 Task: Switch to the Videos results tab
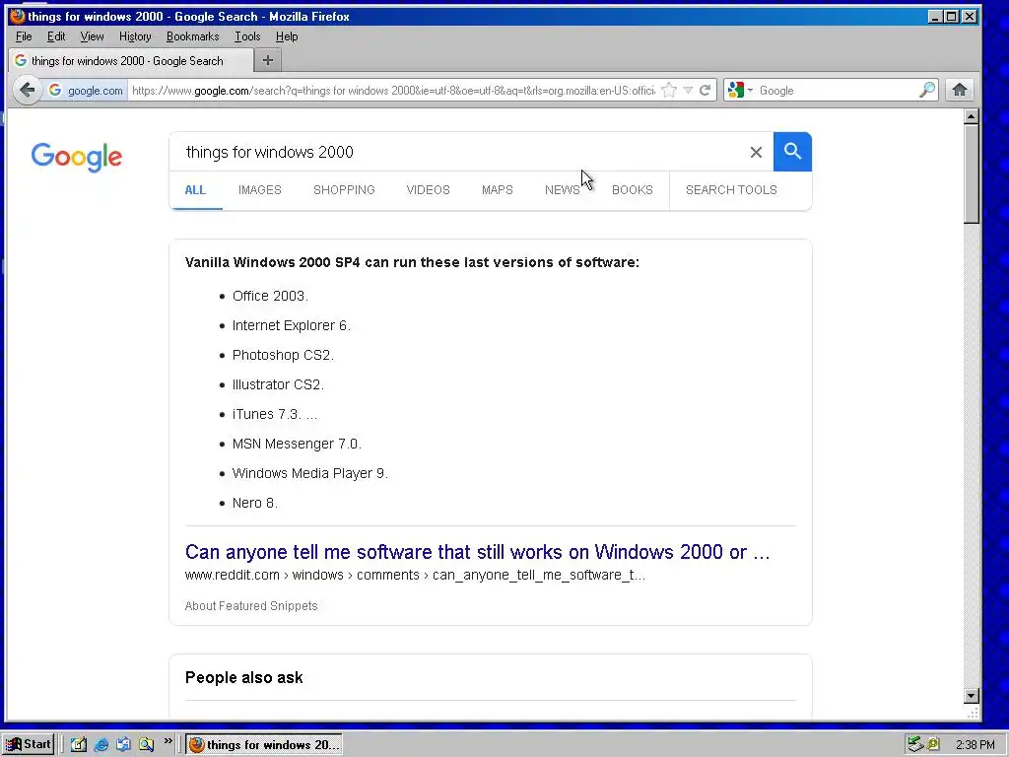(428, 190)
